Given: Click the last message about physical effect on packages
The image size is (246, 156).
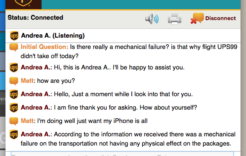Looking at the screenshot, I should point(128,139).
